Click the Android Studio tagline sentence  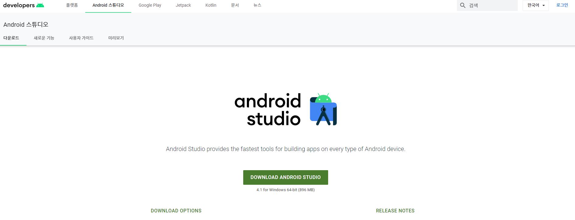coord(286,149)
